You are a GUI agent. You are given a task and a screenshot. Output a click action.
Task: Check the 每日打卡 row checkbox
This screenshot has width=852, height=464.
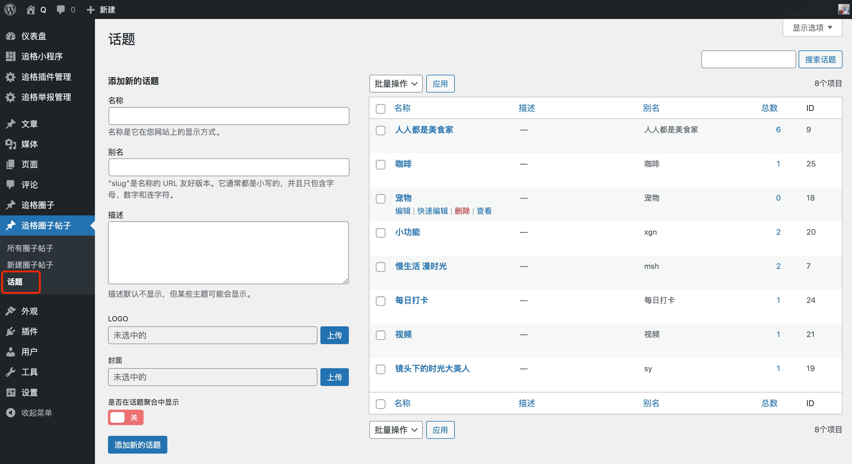pyautogui.click(x=380, y=301)
